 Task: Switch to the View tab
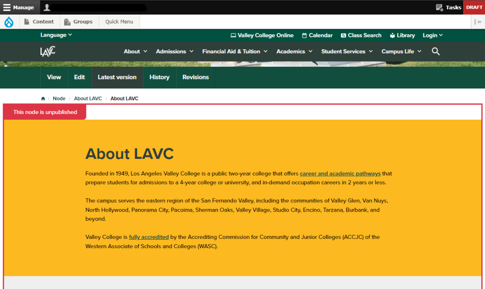pos(54,77)
